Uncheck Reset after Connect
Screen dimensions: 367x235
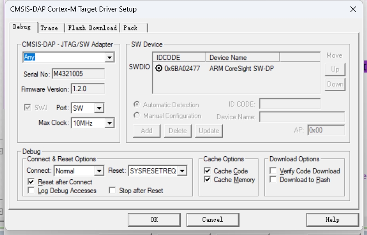(31, 182)
